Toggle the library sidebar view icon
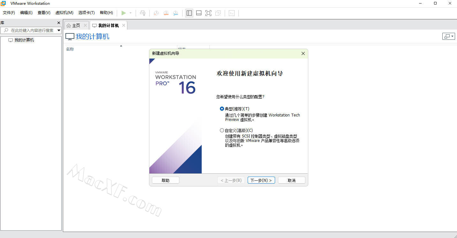The width and height of the screenshot is (457, 238). click(x=189, y=13)
